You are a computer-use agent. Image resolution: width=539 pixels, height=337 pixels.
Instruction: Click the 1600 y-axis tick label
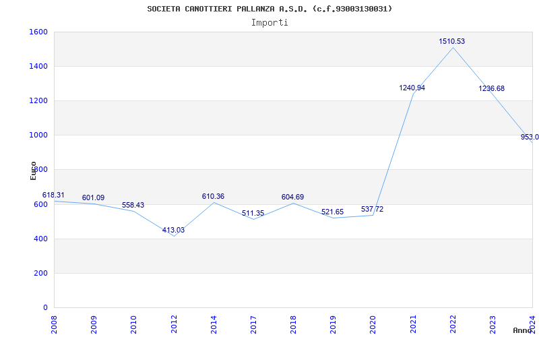point(38,32)
